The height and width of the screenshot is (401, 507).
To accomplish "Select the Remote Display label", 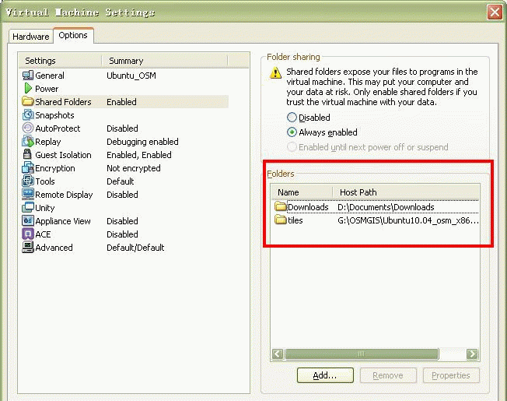I will pos(64,195).
